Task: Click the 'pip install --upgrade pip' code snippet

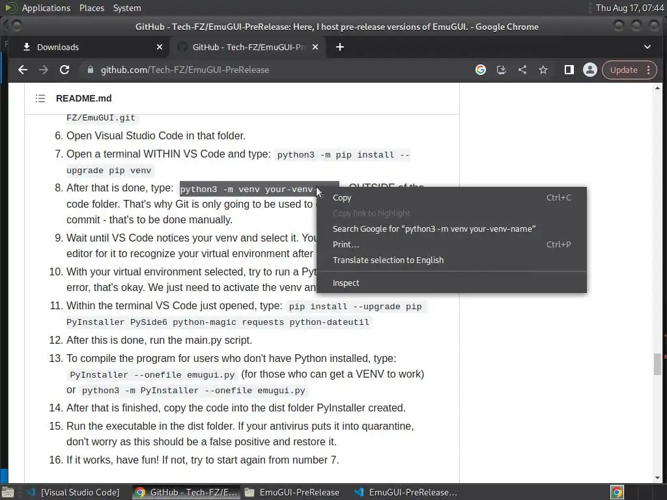Action: (355, 307)
